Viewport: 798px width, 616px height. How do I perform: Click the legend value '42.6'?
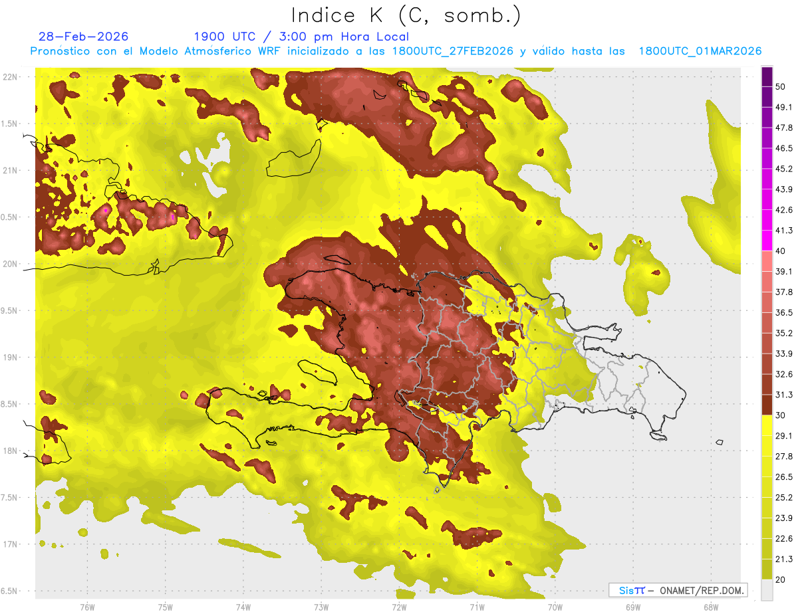point(784,209)
